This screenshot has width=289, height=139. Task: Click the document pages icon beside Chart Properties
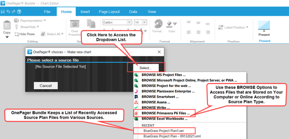[x=91, y=23]
